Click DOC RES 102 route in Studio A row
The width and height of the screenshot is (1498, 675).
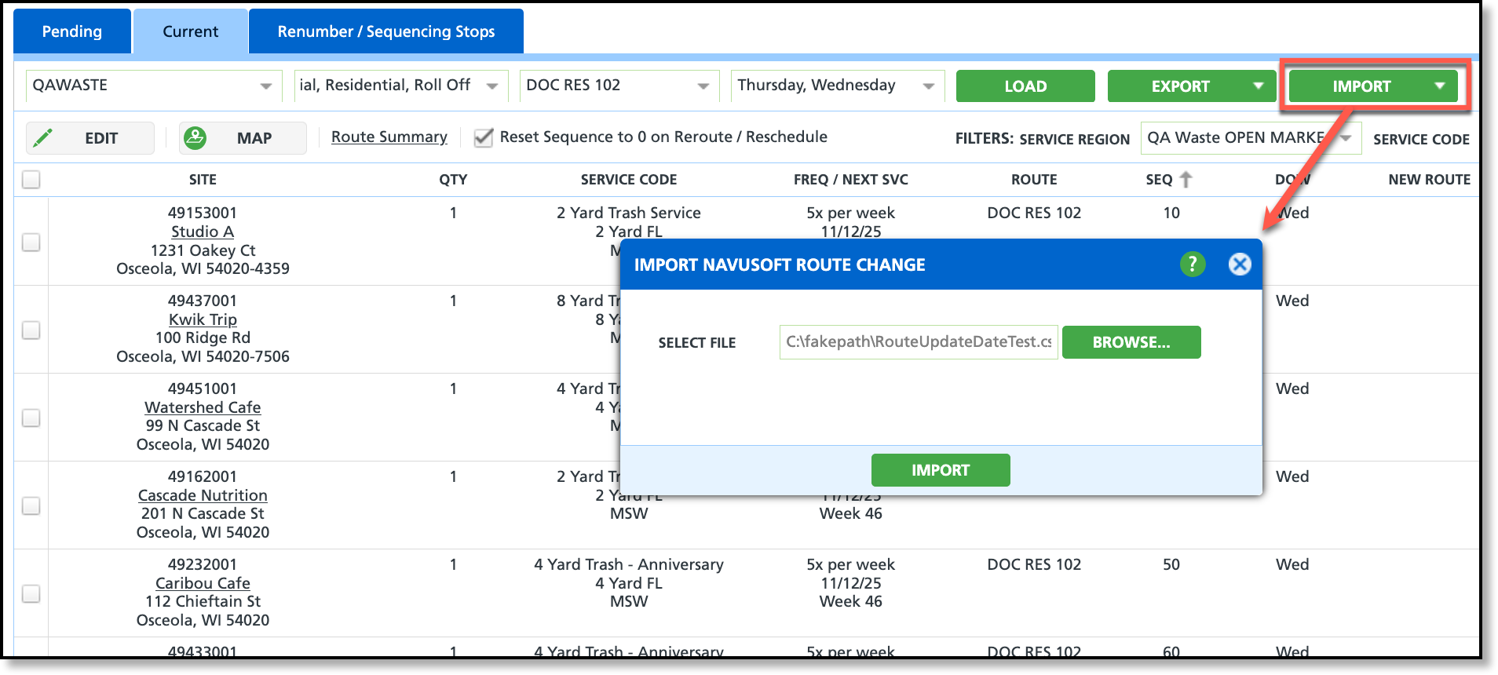pos(1034,213)
